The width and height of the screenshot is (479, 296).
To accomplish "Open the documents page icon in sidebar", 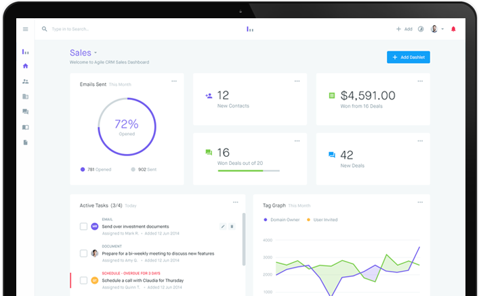I will point(26,142).
